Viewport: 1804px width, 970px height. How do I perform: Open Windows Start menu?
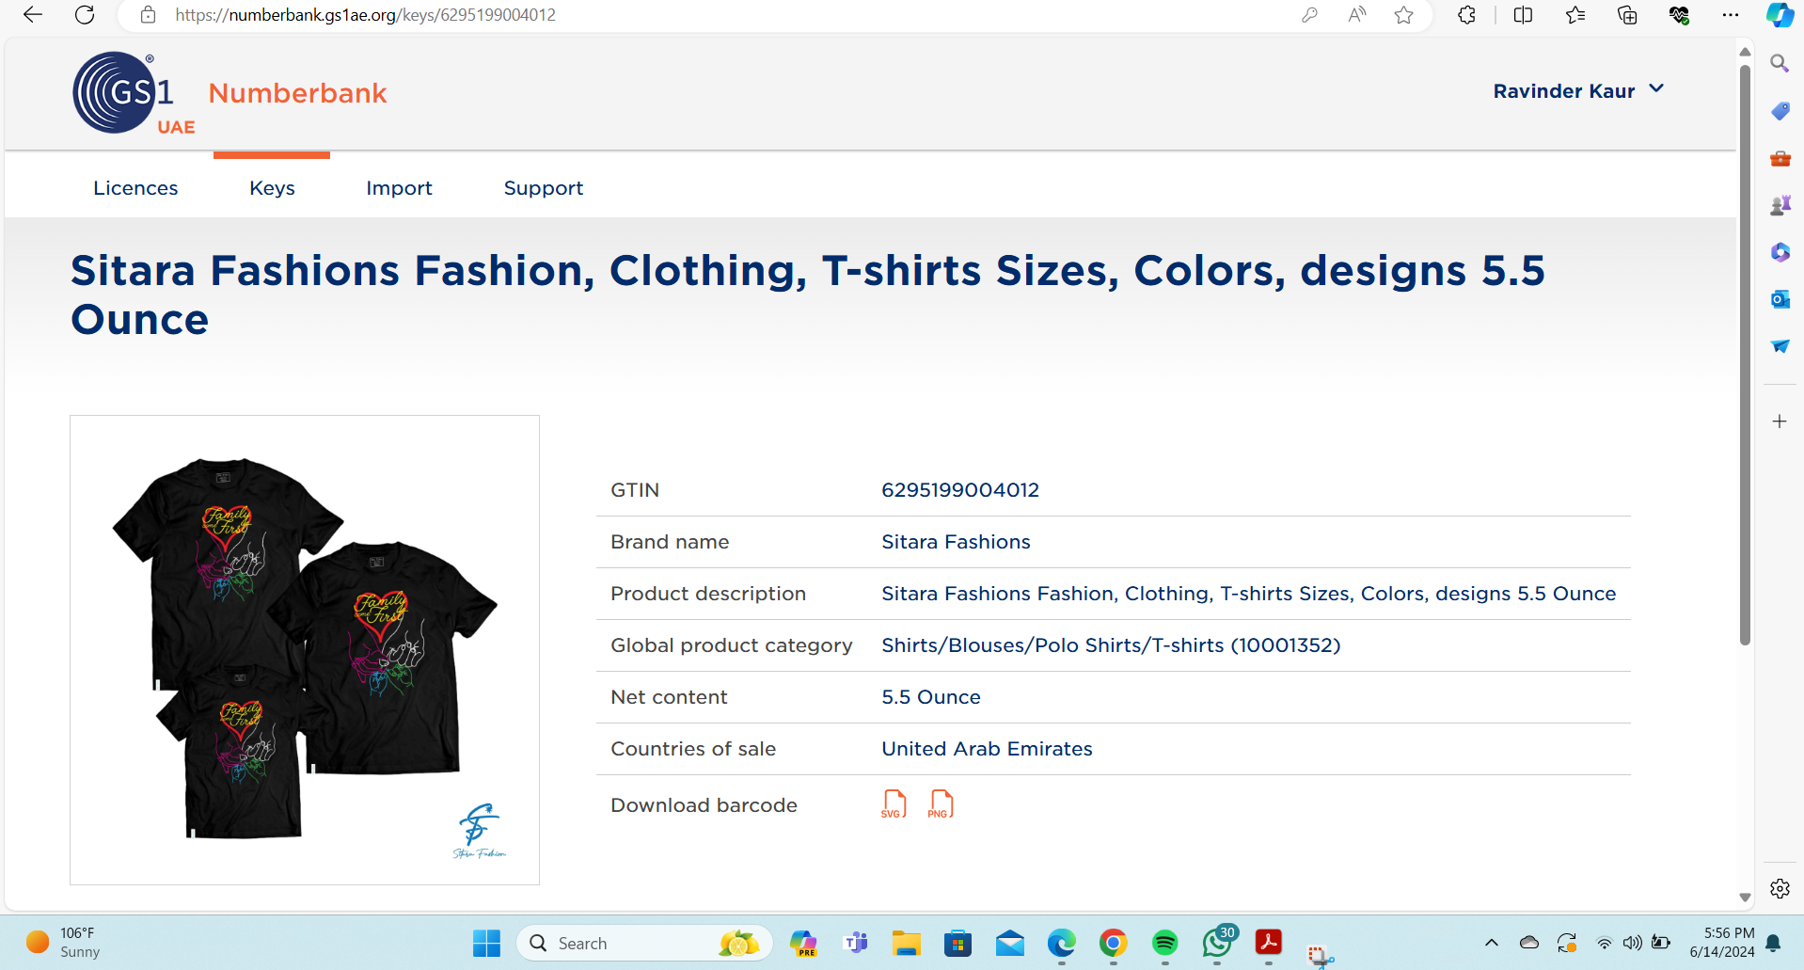pos(486,943)
